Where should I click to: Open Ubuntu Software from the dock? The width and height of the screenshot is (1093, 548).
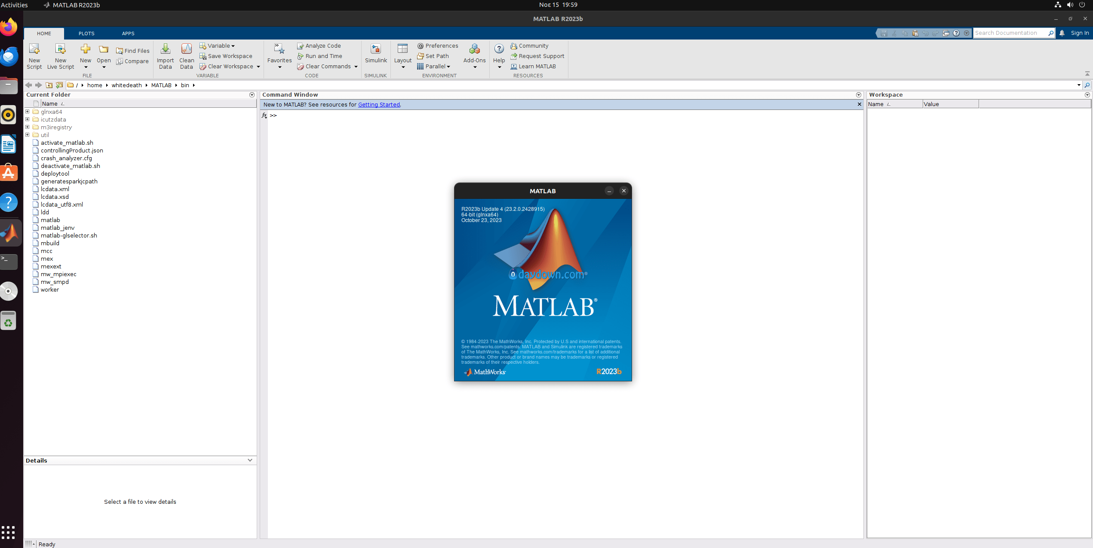coord(9,173)
